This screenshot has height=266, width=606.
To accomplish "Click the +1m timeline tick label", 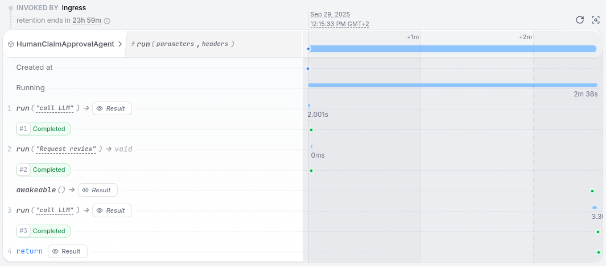I will pos(413,37).
